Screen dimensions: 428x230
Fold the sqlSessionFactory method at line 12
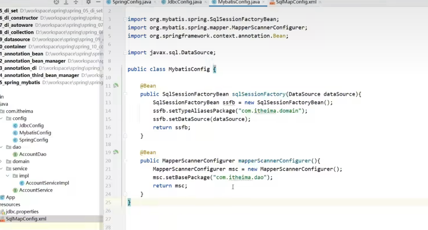[125, 94]
